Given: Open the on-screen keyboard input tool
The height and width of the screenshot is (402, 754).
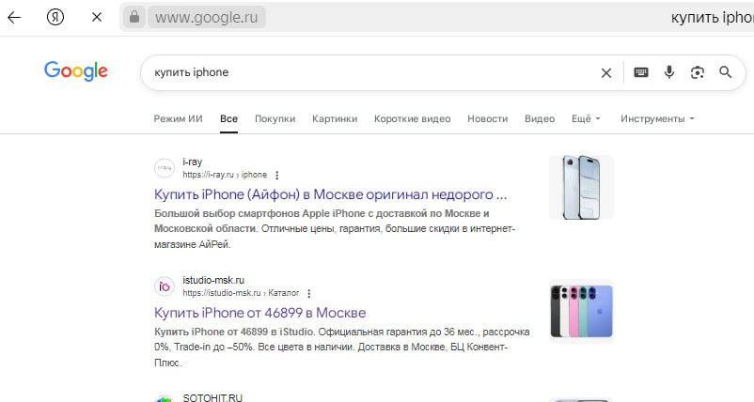Looking at the screenshot, I should point(641,72).
